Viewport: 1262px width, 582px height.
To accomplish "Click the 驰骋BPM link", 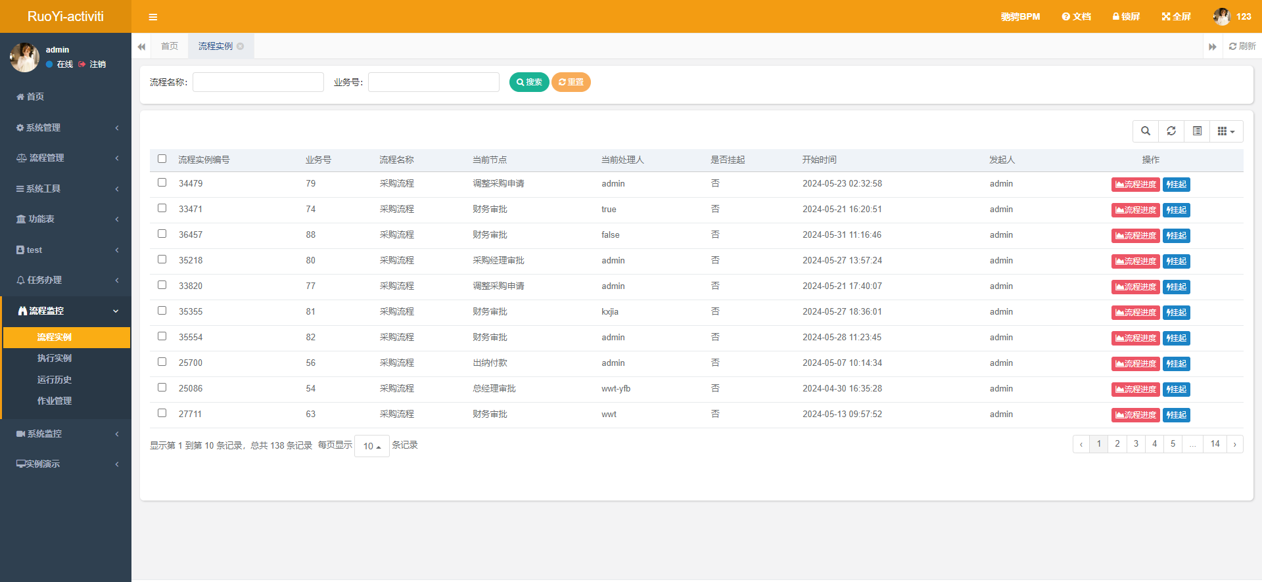I will [1020, 16].
